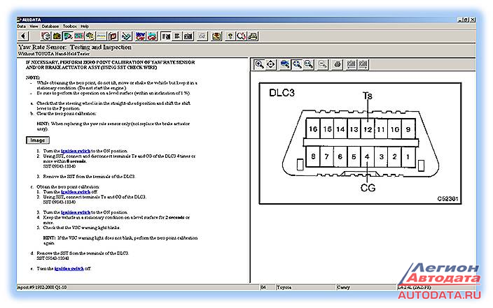Viewport: 493px width, 308px height.
Task: Click the camera icon in main toolbar
Action: coord(188,36)
